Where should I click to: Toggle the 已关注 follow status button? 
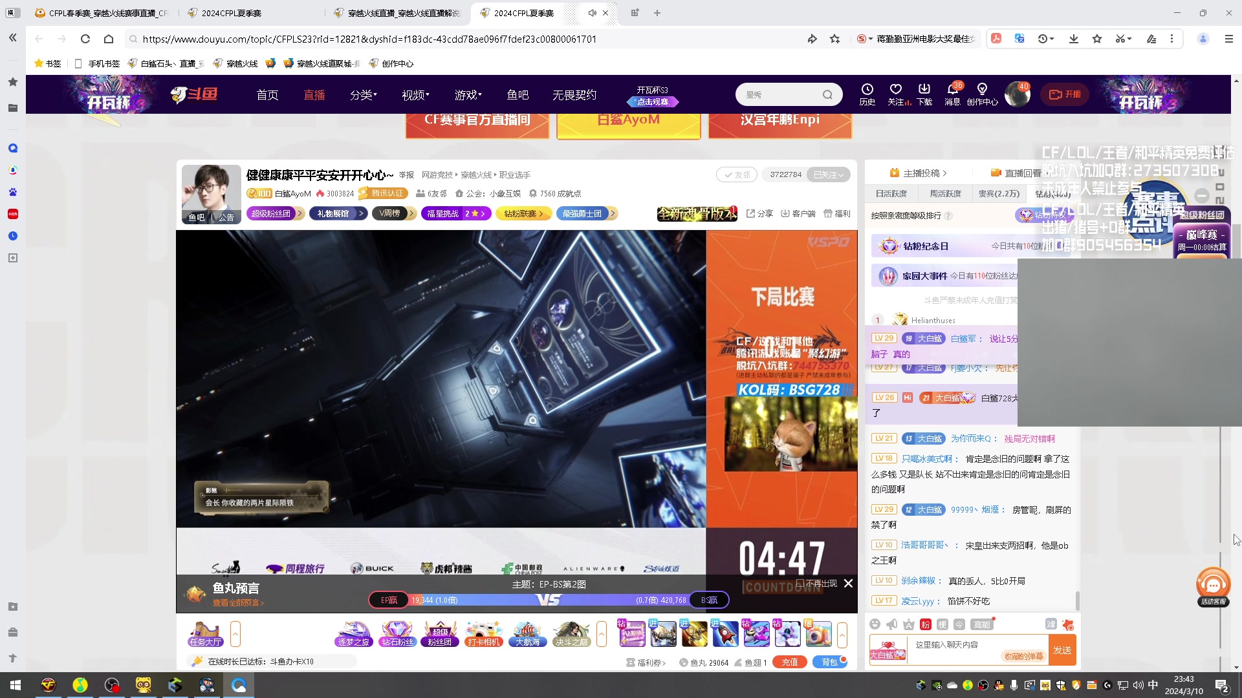click(x=829, y=174)
